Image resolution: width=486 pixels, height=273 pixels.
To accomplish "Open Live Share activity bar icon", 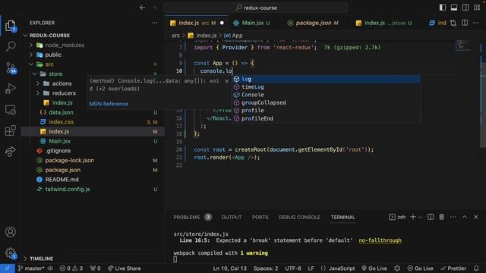I will pos(10,152).
